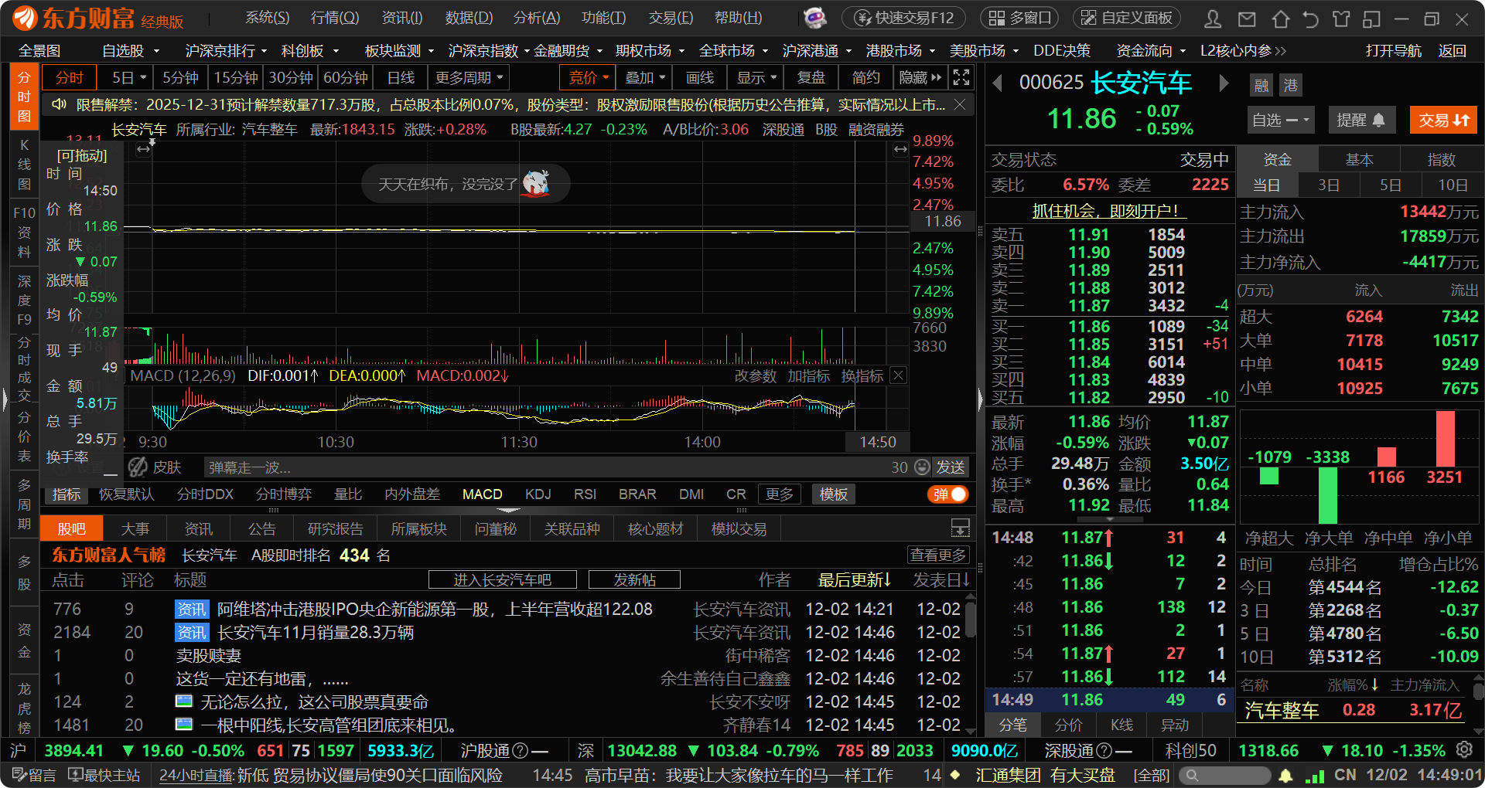Image resolution: width=1485 pixels, height=788 pixels.
Task: Close the MACD indicator panel
Action: pos(898,375)
